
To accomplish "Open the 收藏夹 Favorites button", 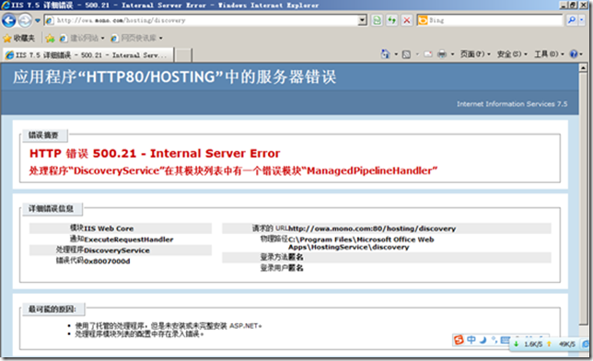I will [19, 39].
